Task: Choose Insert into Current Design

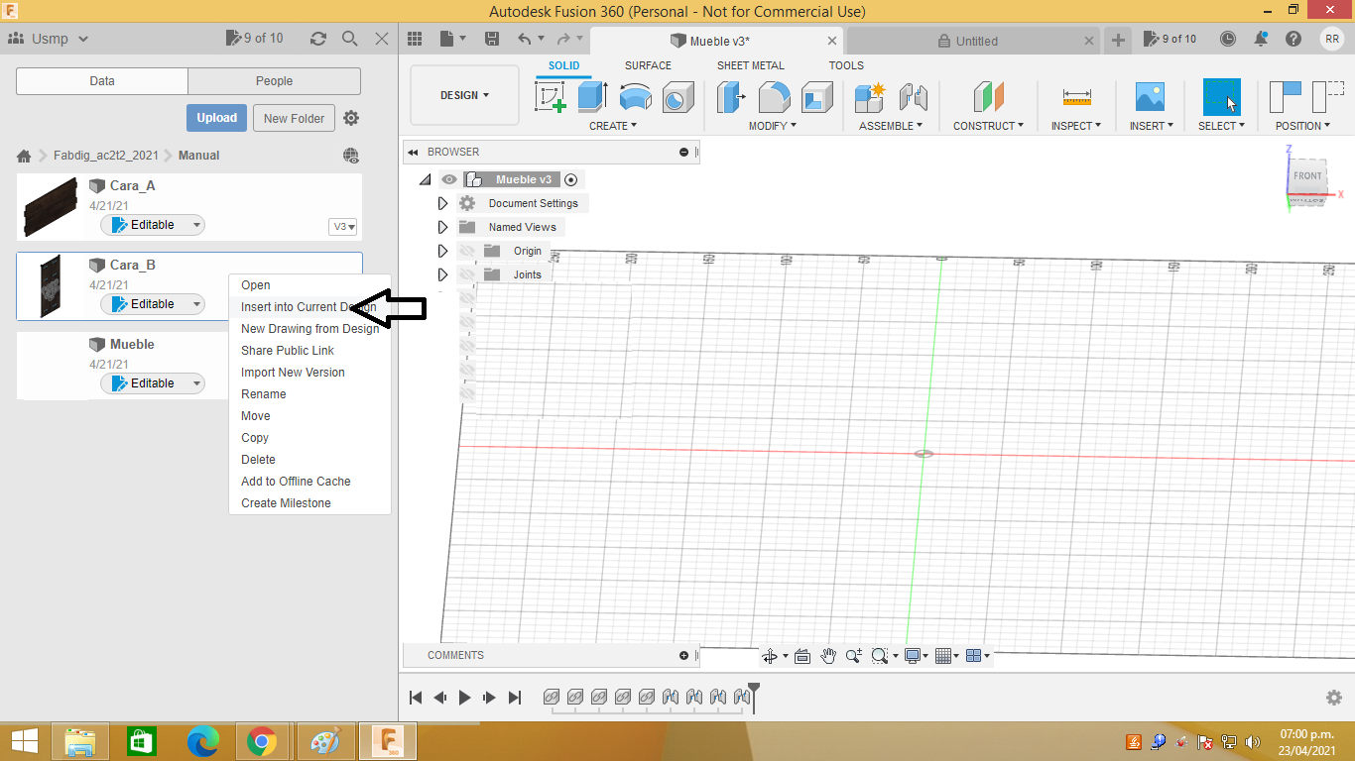Action: [298, 306]
